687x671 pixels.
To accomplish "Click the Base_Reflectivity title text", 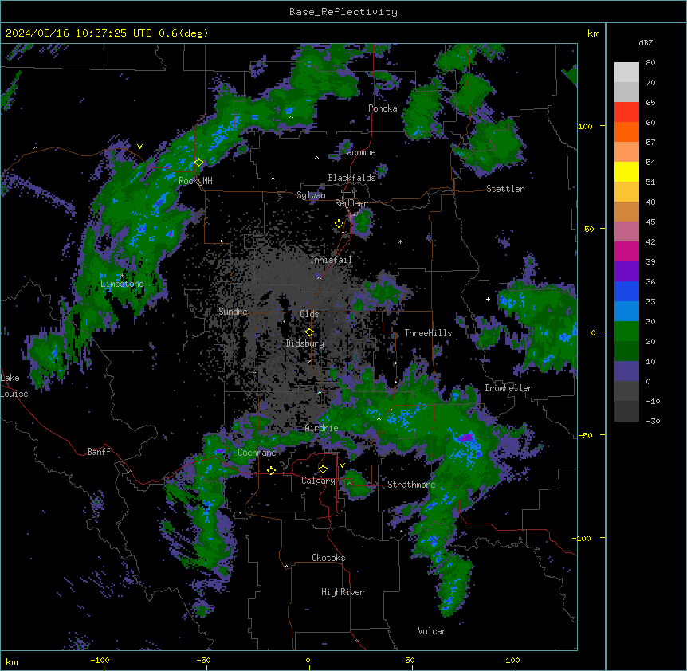I will 343,12.
